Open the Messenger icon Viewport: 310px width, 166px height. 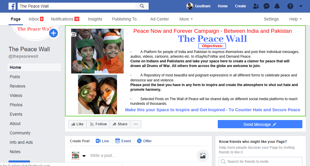(267, 6)
